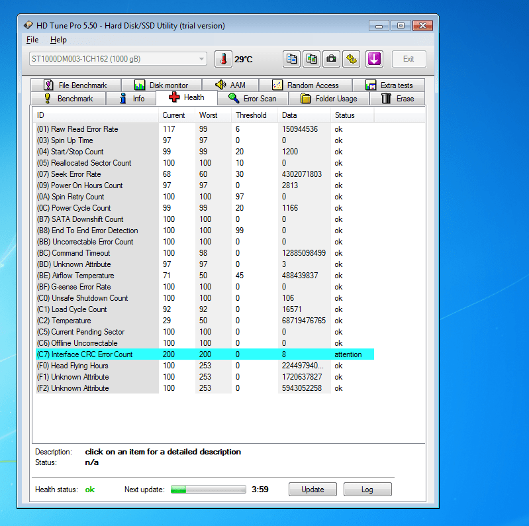Image resolution: width=529 pixels, height=526 pixels.
Task: Switch to the Error Scan tab
Action: 253,99
